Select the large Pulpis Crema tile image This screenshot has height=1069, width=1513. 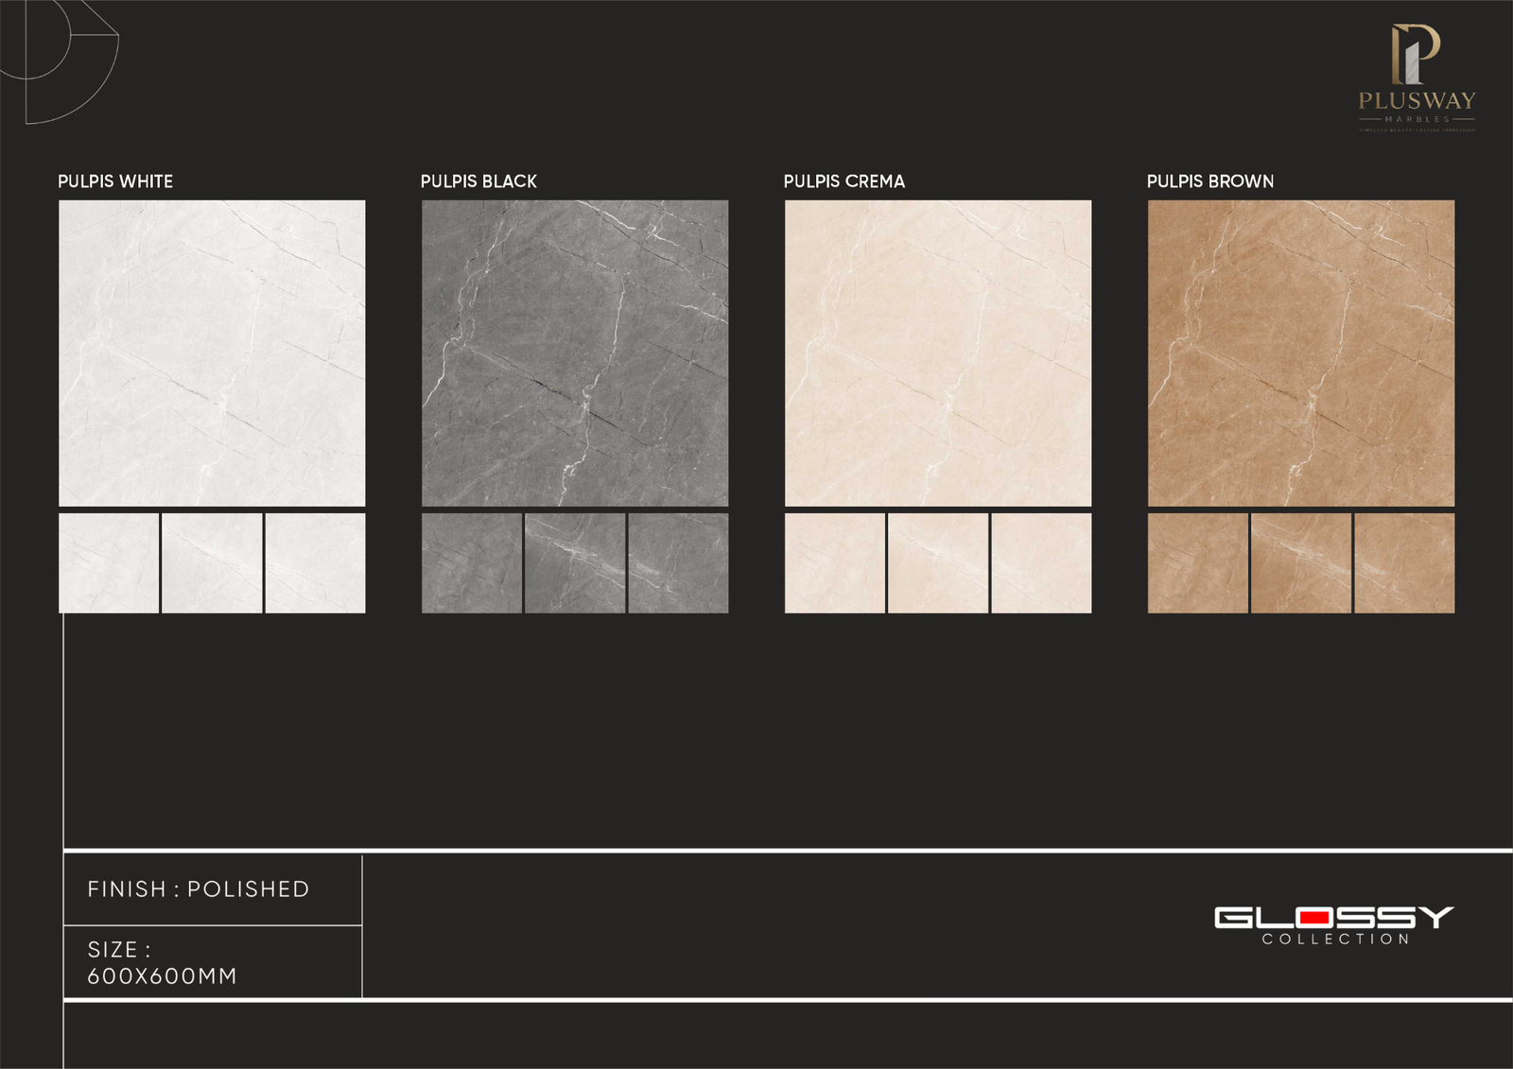coord(938,353)
